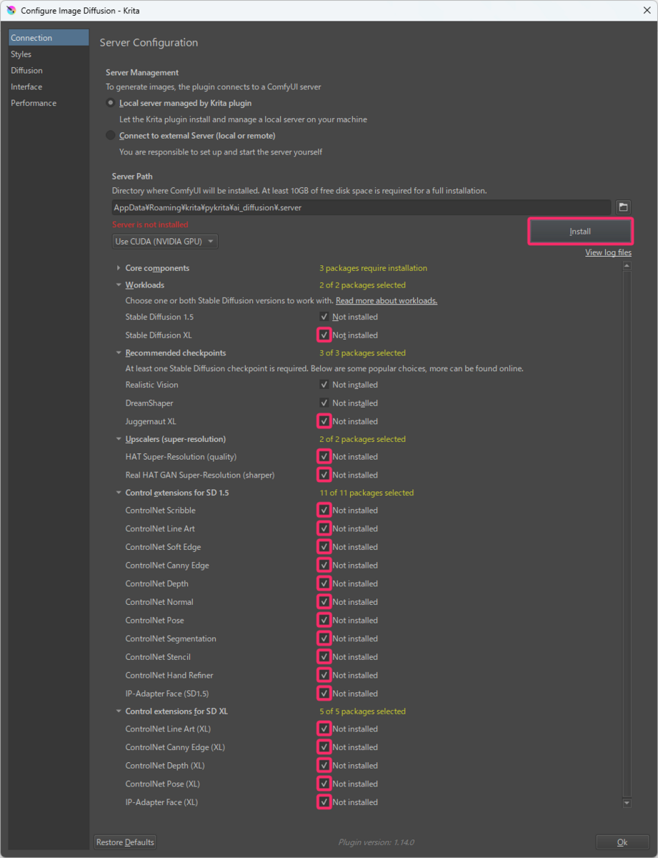The height and width of the screenshot is (858, 658).
Task: Toggle HAT Super-Resolution (quality) checkbox
Action: pos(324,457)
